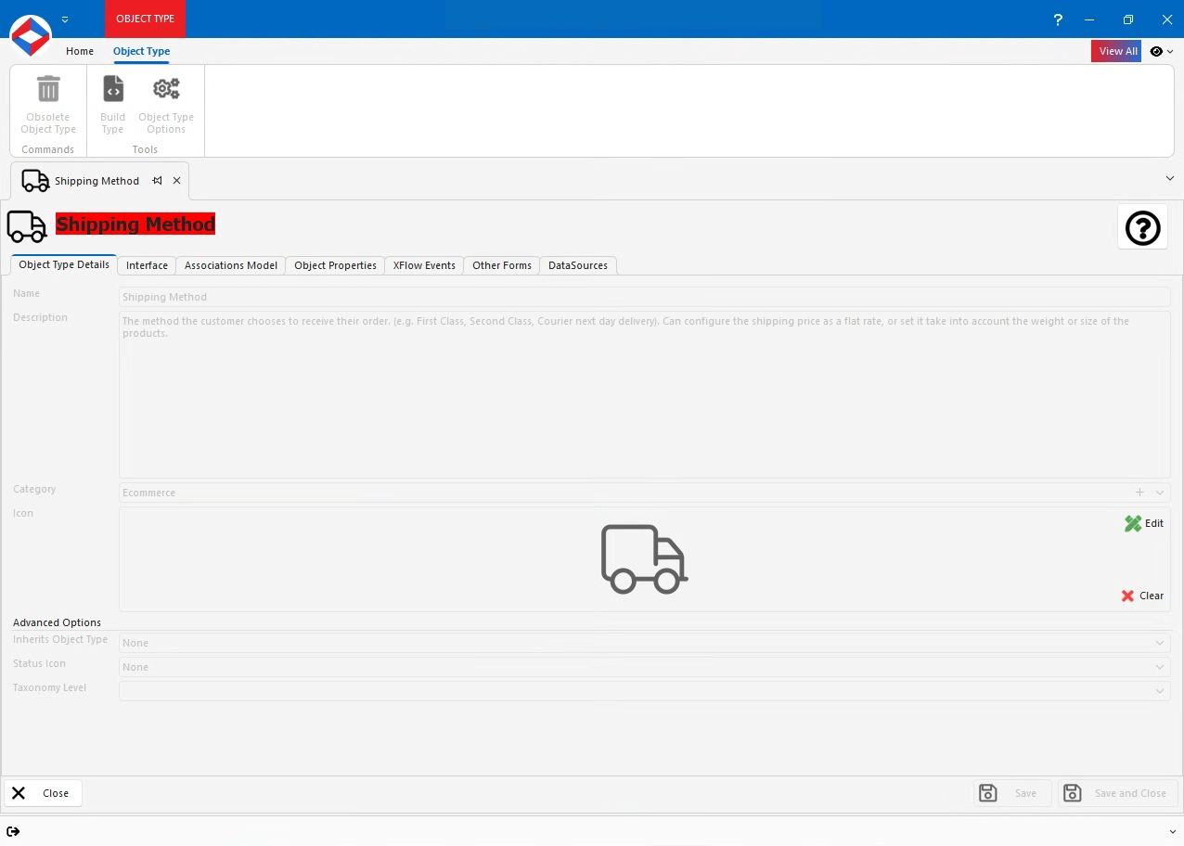Click the View All button
Screen dimensions: 1184x846
click(1116, 51)
